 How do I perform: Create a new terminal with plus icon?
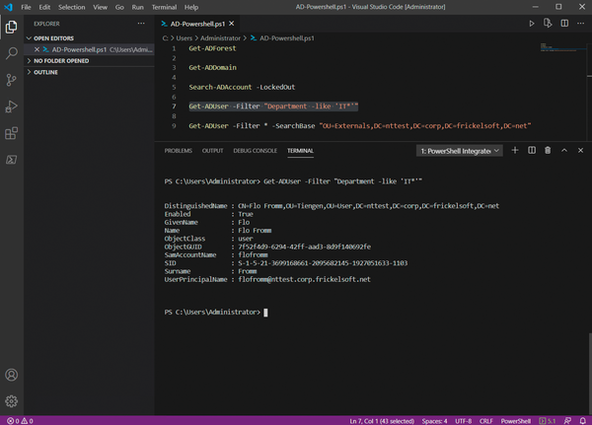point(515,151)
